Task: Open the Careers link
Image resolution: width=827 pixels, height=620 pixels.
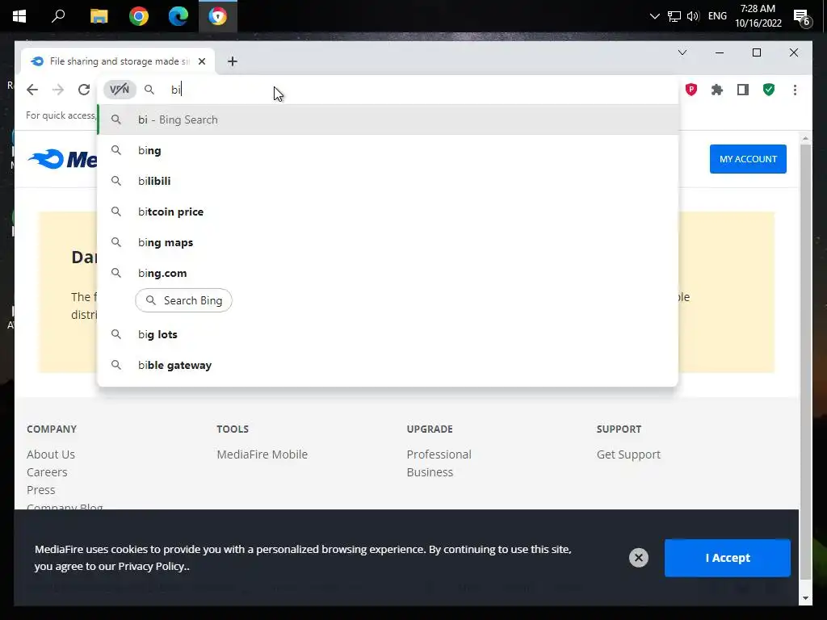Action: (47, 472)
